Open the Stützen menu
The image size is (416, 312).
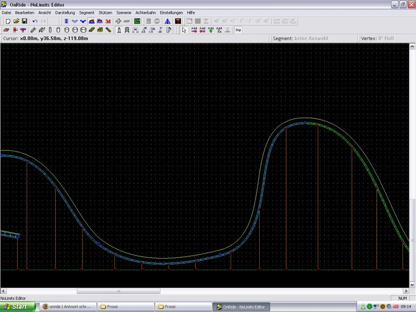[x=105, y=13]
